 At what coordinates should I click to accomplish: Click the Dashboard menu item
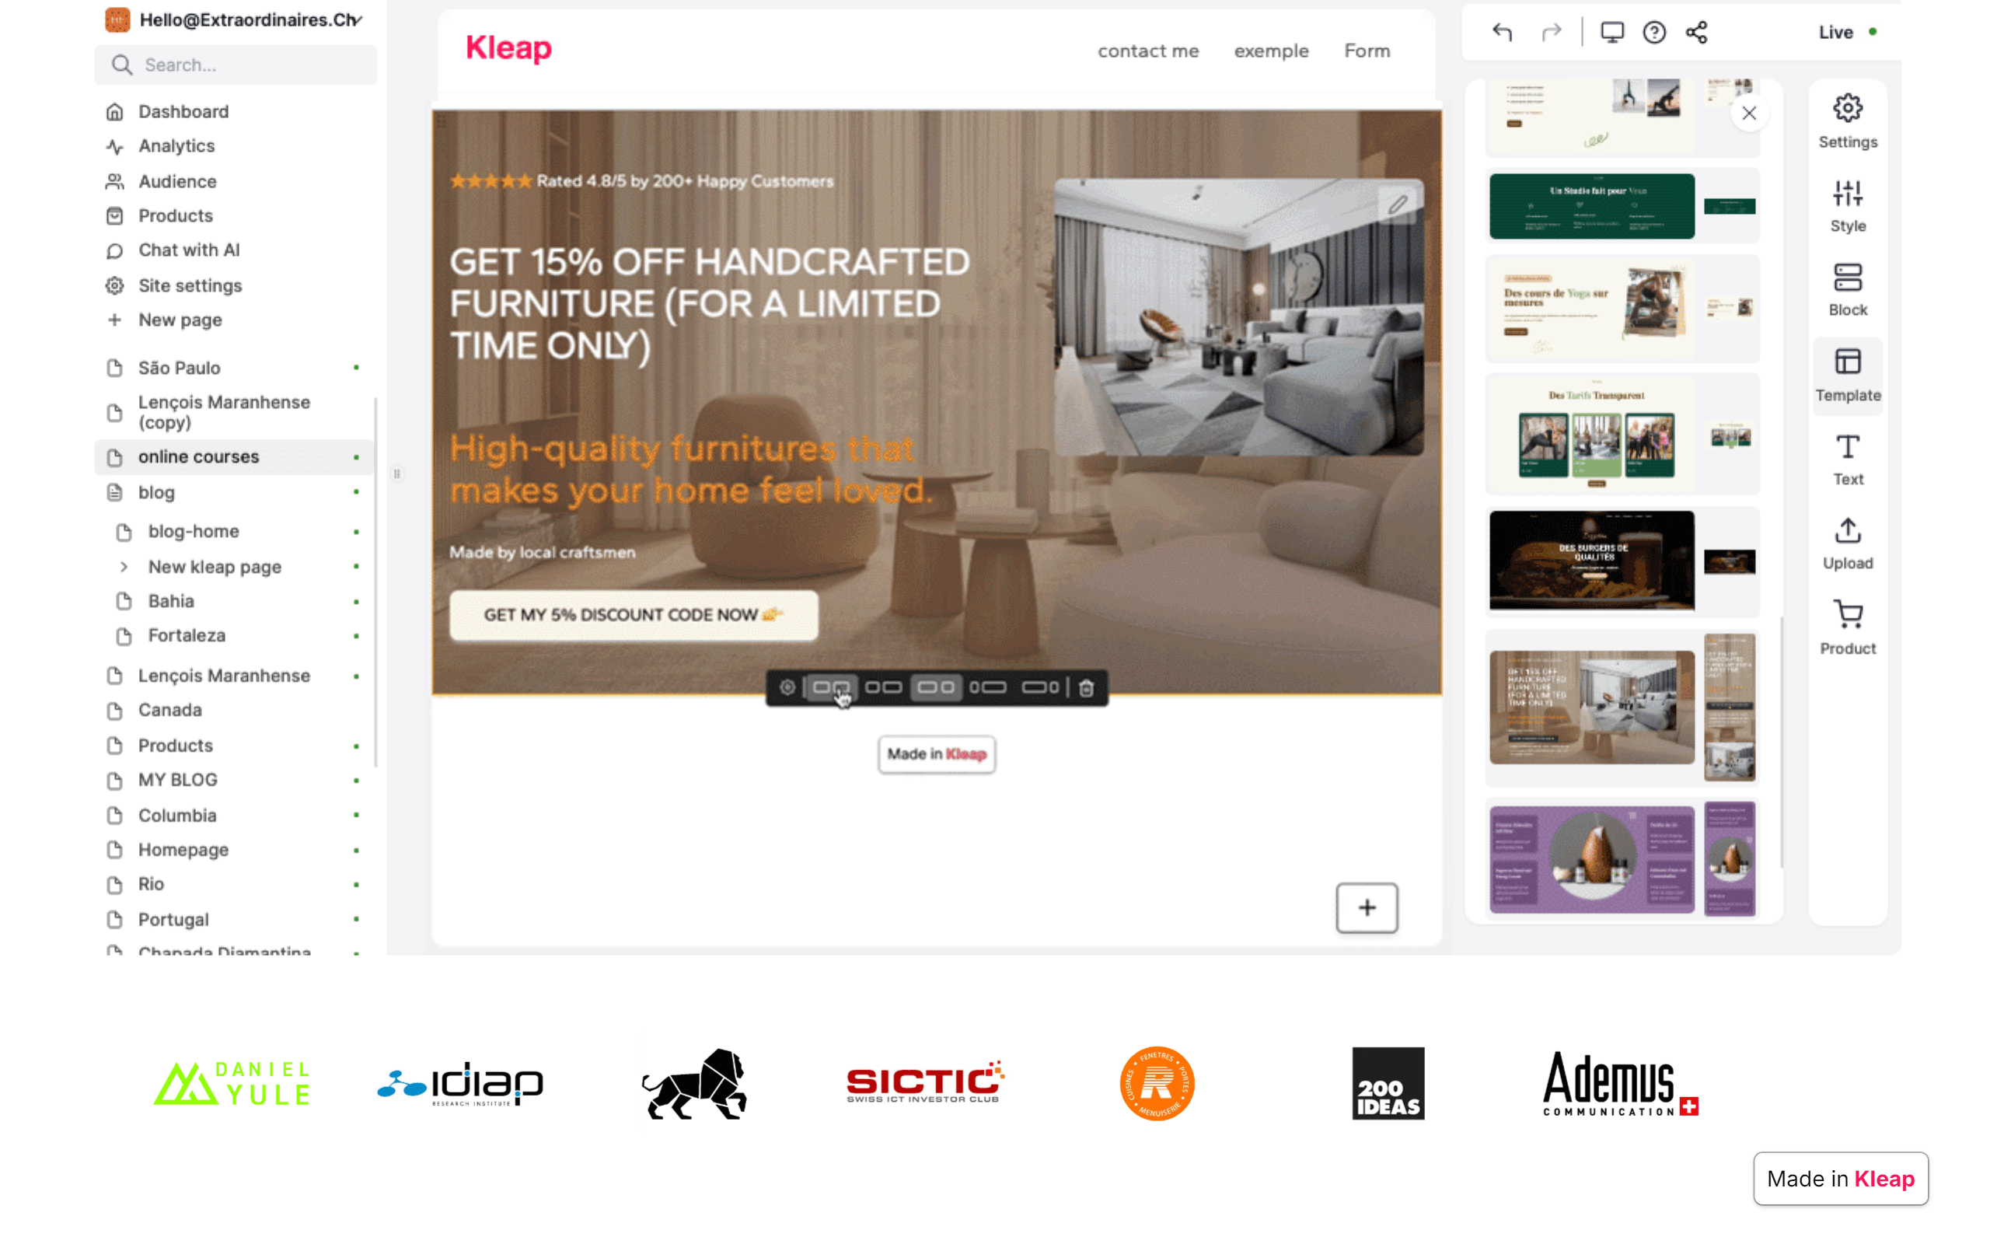tap(182, 112)
